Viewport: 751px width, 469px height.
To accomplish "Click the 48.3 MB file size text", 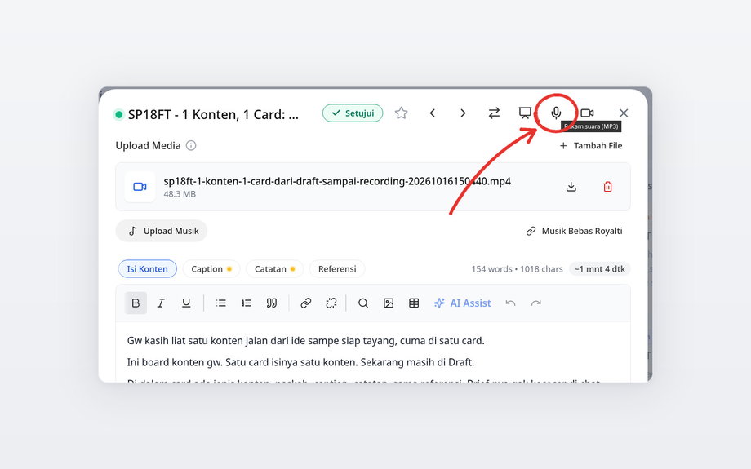I will [180, 194].
